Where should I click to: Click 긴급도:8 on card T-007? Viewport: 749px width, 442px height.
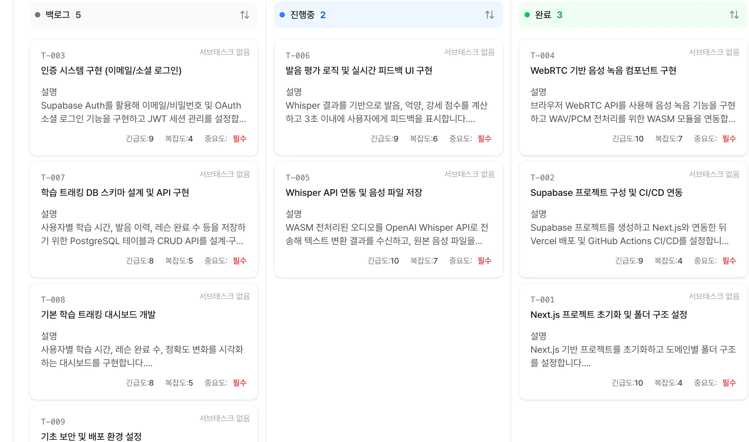140,261
